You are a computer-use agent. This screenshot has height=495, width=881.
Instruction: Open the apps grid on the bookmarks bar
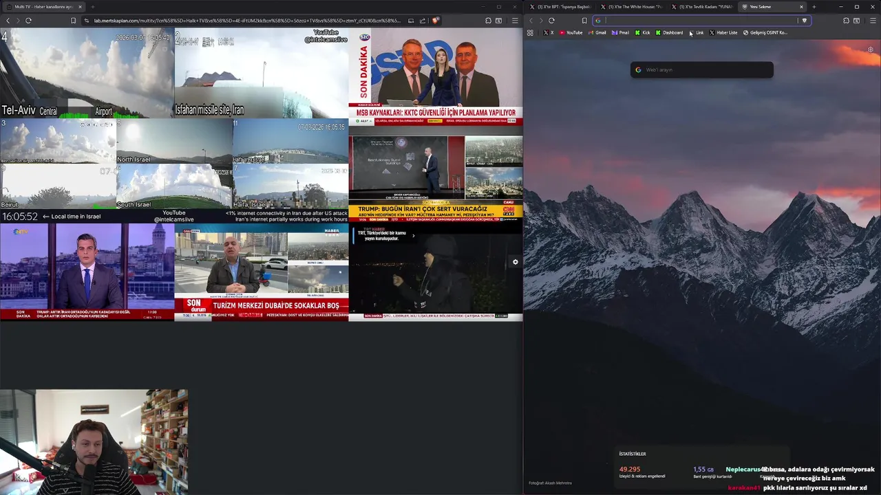click(530, 32)
